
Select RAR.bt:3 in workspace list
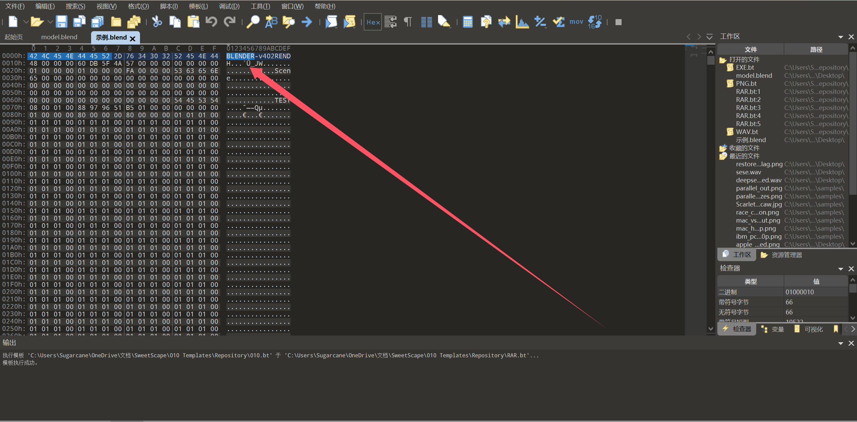[x=748, y=108]
